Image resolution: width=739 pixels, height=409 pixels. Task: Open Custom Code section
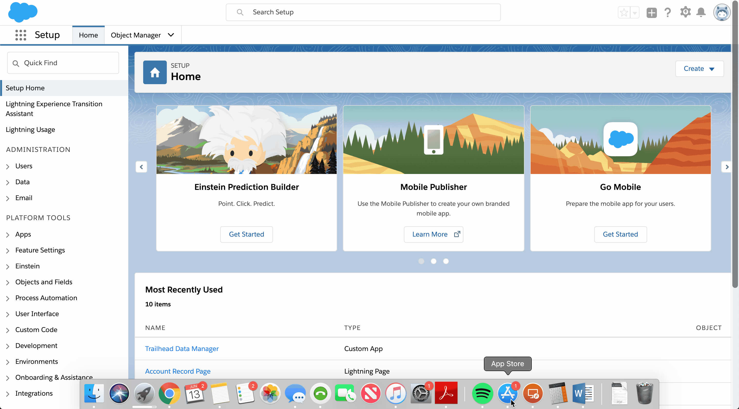(x=36, y=329)
